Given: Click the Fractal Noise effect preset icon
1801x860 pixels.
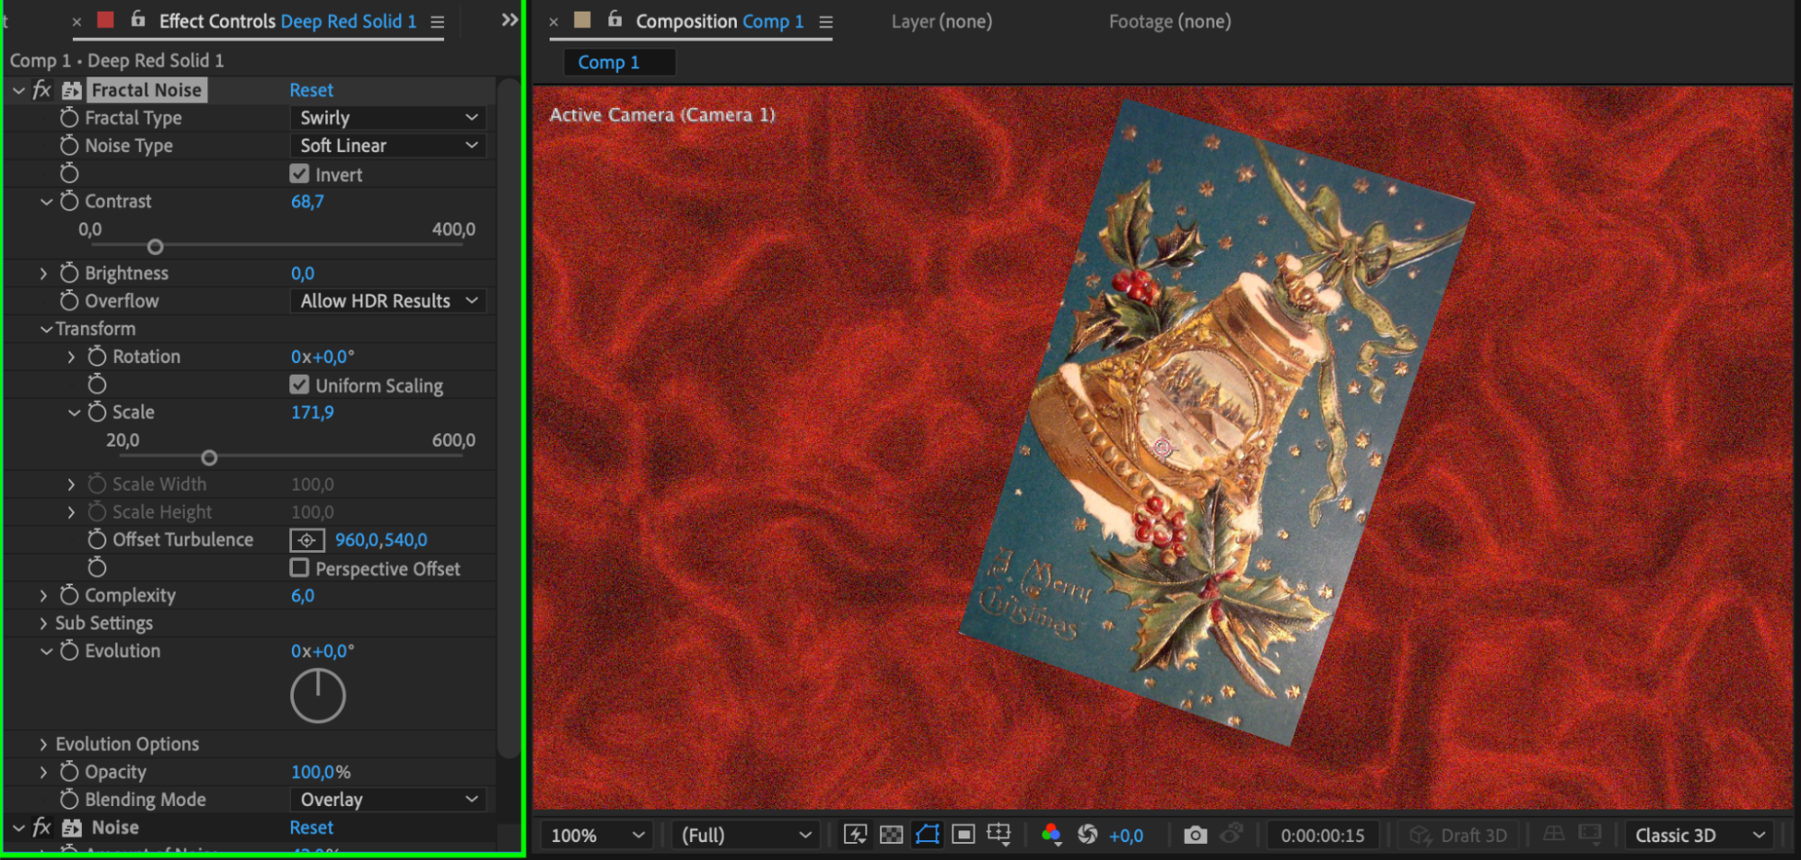Looking at the screenshot, I should (72, 90).
